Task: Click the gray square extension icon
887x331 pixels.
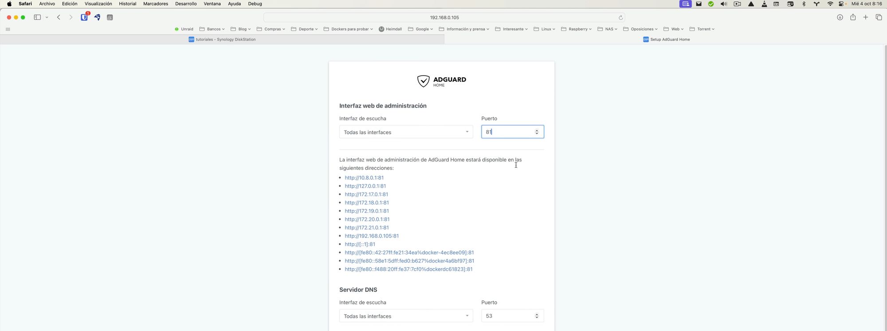Action: pos(110,17)
